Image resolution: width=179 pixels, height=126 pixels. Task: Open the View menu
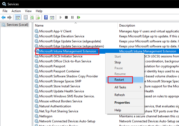[28, 11]
